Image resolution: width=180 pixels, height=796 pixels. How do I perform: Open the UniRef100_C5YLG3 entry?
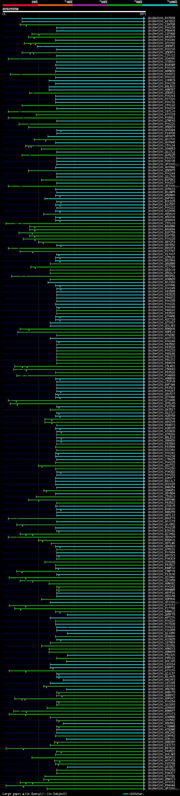161,223
